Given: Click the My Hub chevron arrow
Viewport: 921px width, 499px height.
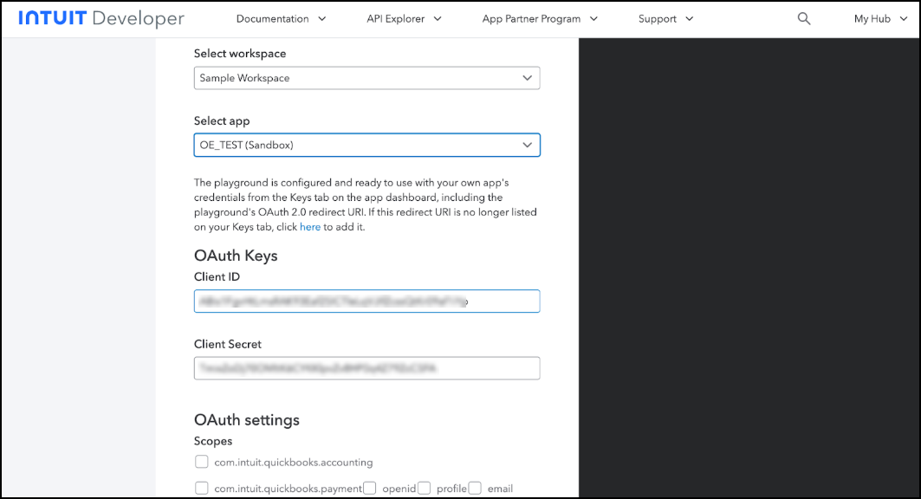Looking at the screenshot, I should point(903,18).
